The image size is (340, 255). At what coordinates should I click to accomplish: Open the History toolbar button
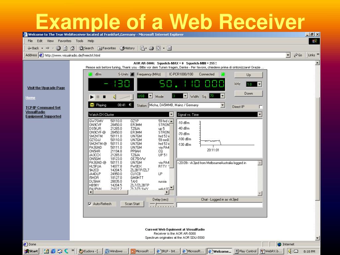pyautogui.click(x=127, y=48)
